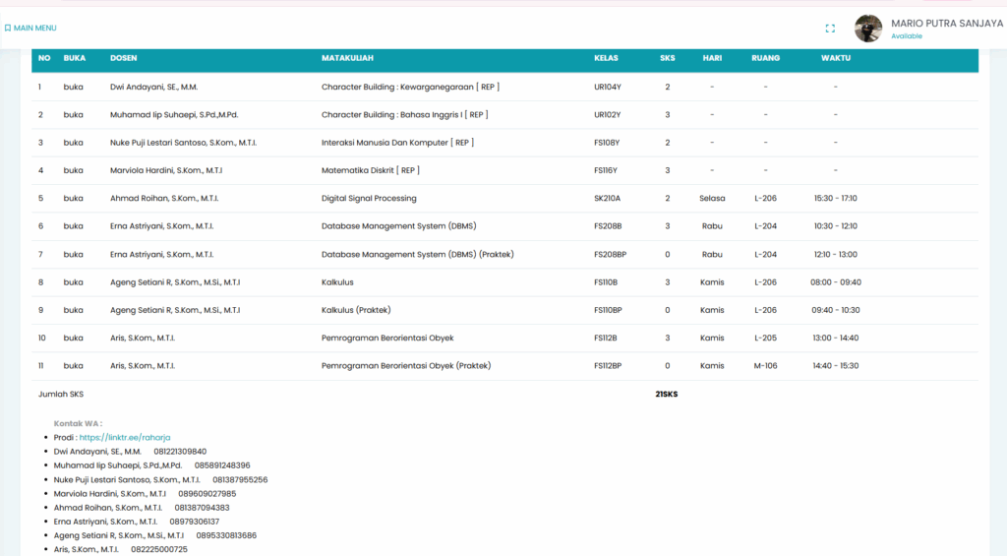The image size is (1007, 556).
Task: Click class code SK210A
Action: [607, 198]
